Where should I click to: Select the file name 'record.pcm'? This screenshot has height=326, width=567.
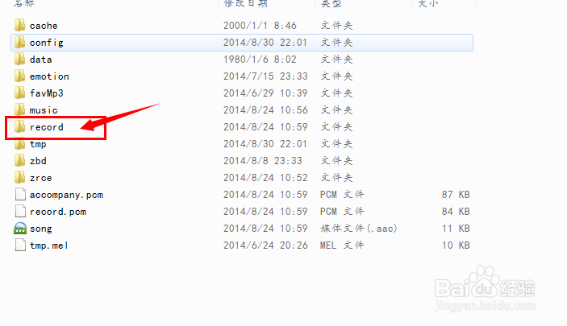point(58,212)
